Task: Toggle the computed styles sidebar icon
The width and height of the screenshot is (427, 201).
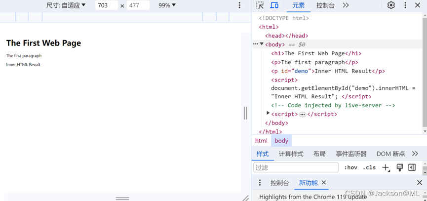Action: [412, 167]
